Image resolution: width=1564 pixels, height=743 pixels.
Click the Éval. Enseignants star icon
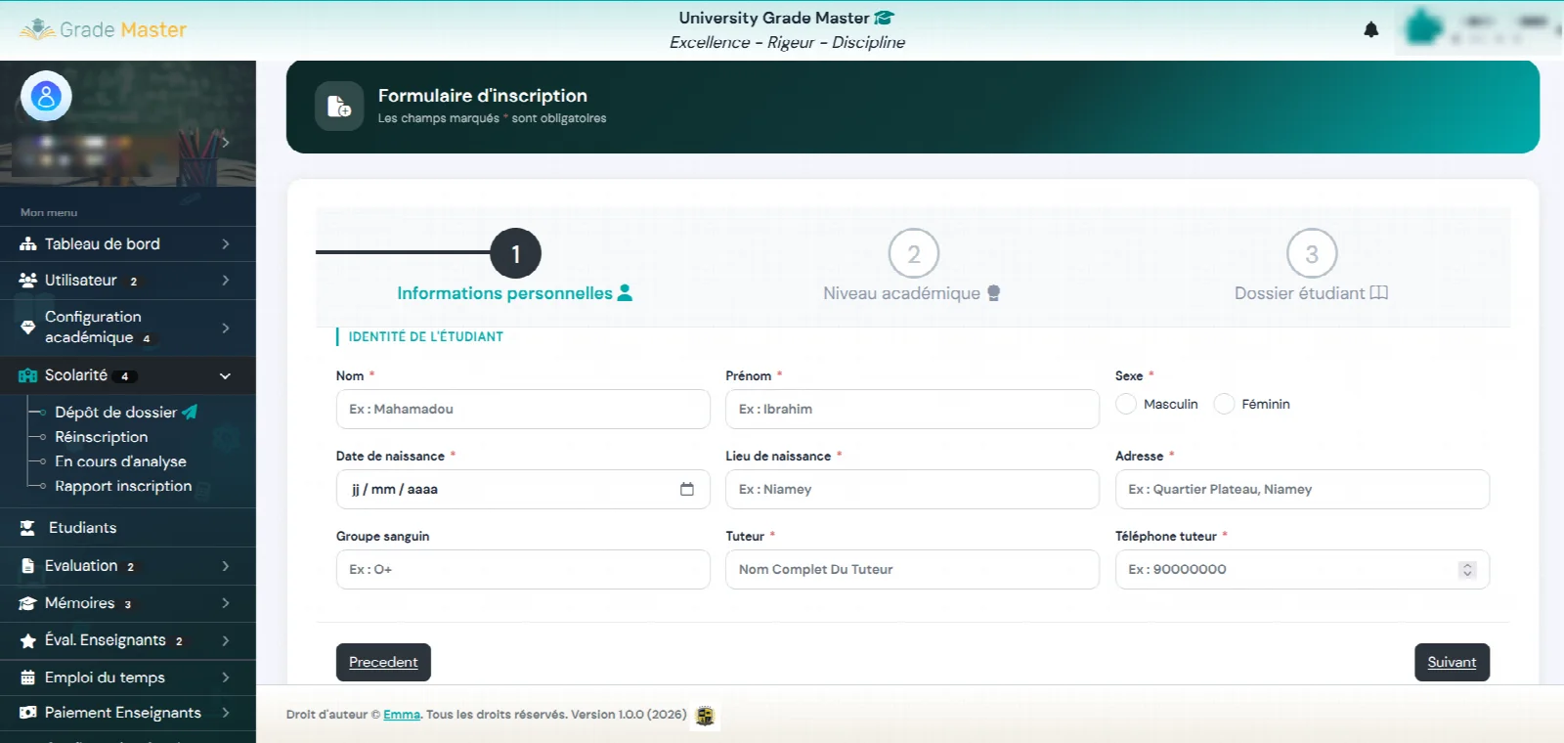coord(28,640)
